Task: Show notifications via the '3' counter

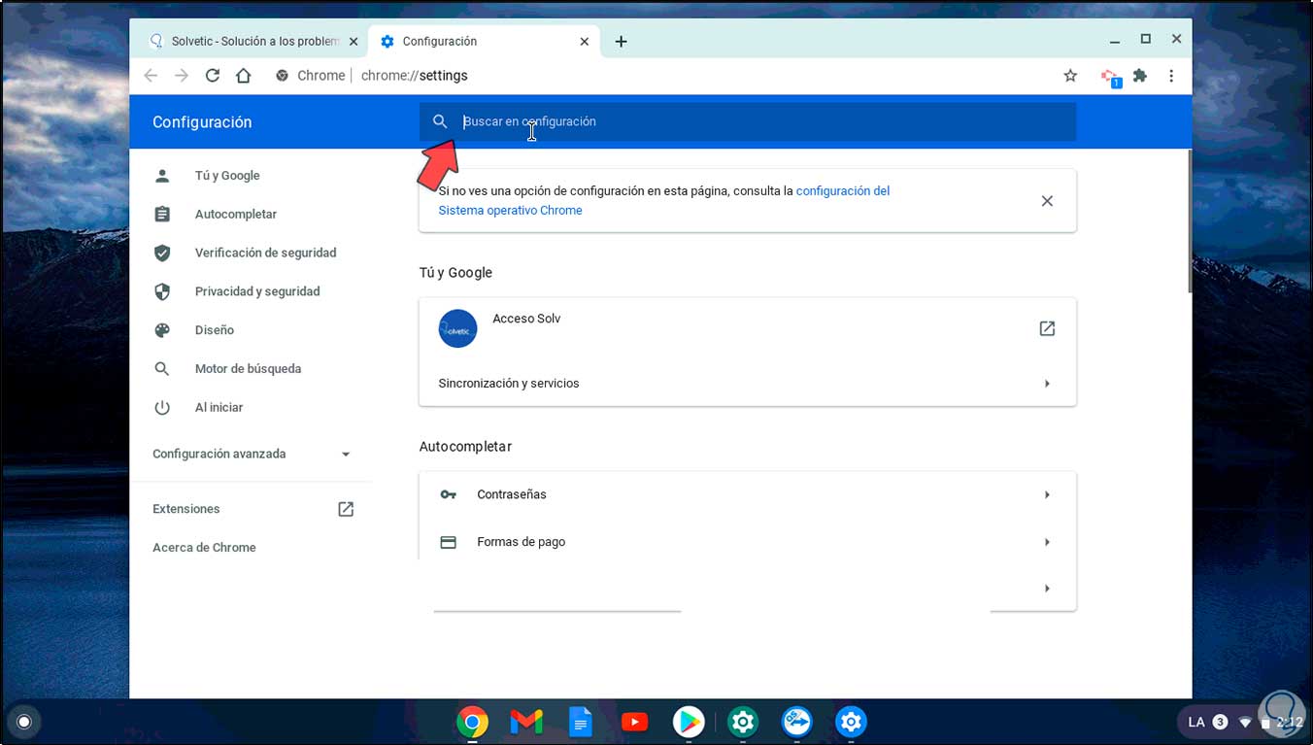Action: [1221, 723]
